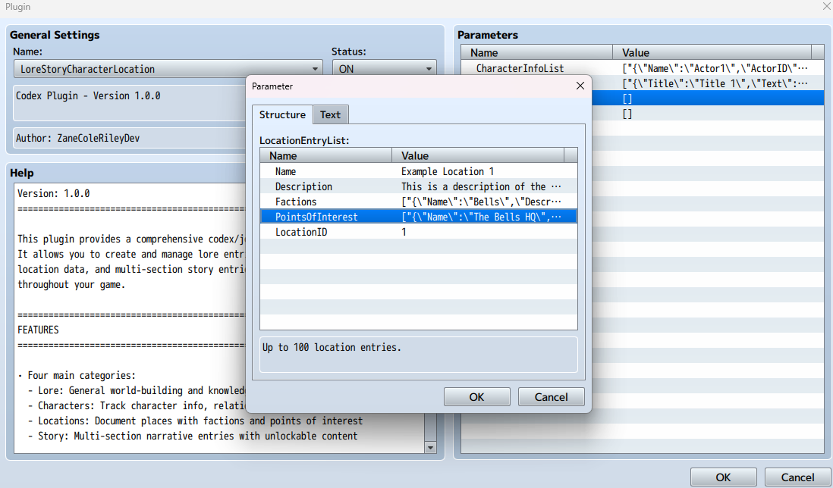Viewport: 833px width, 488px height.
Task: Select the highlighted empty [] parameter row
Action: tap(708, 99)
